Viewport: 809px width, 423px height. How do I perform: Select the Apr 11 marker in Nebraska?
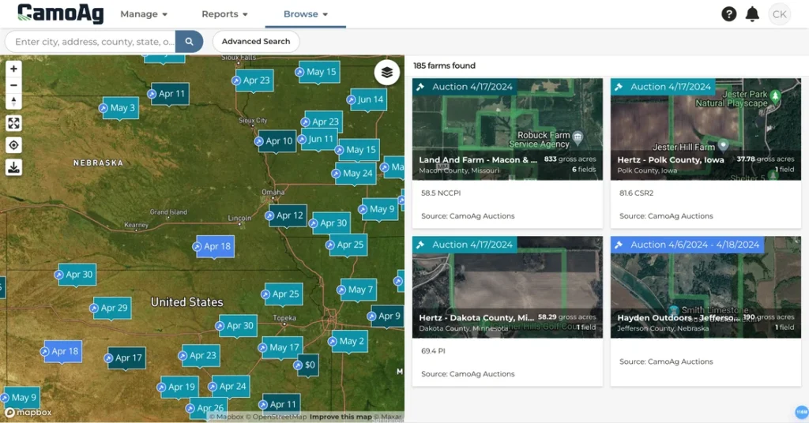(170, 94)
